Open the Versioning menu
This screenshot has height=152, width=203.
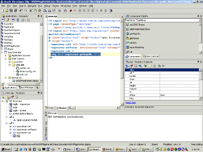coord(65,6)
